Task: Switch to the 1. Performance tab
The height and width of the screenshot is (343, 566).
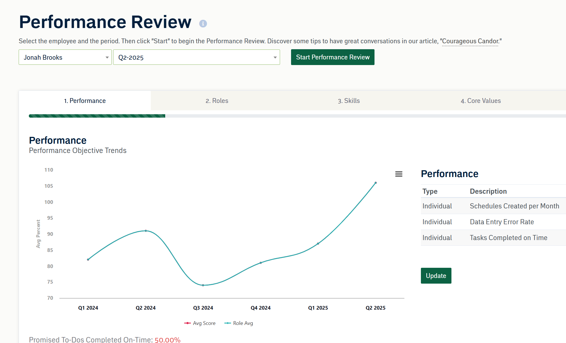Action: tap(85, 101)
